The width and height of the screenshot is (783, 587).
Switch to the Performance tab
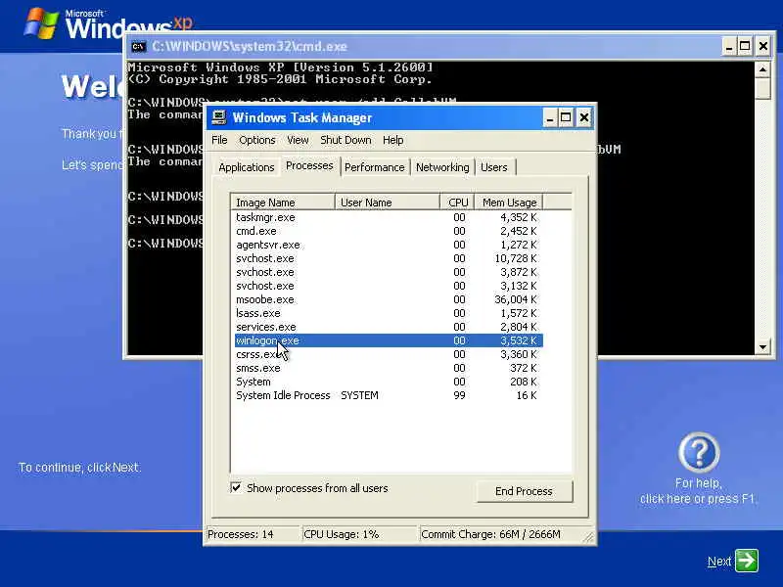pyautogui.click(x=375, y=167)
